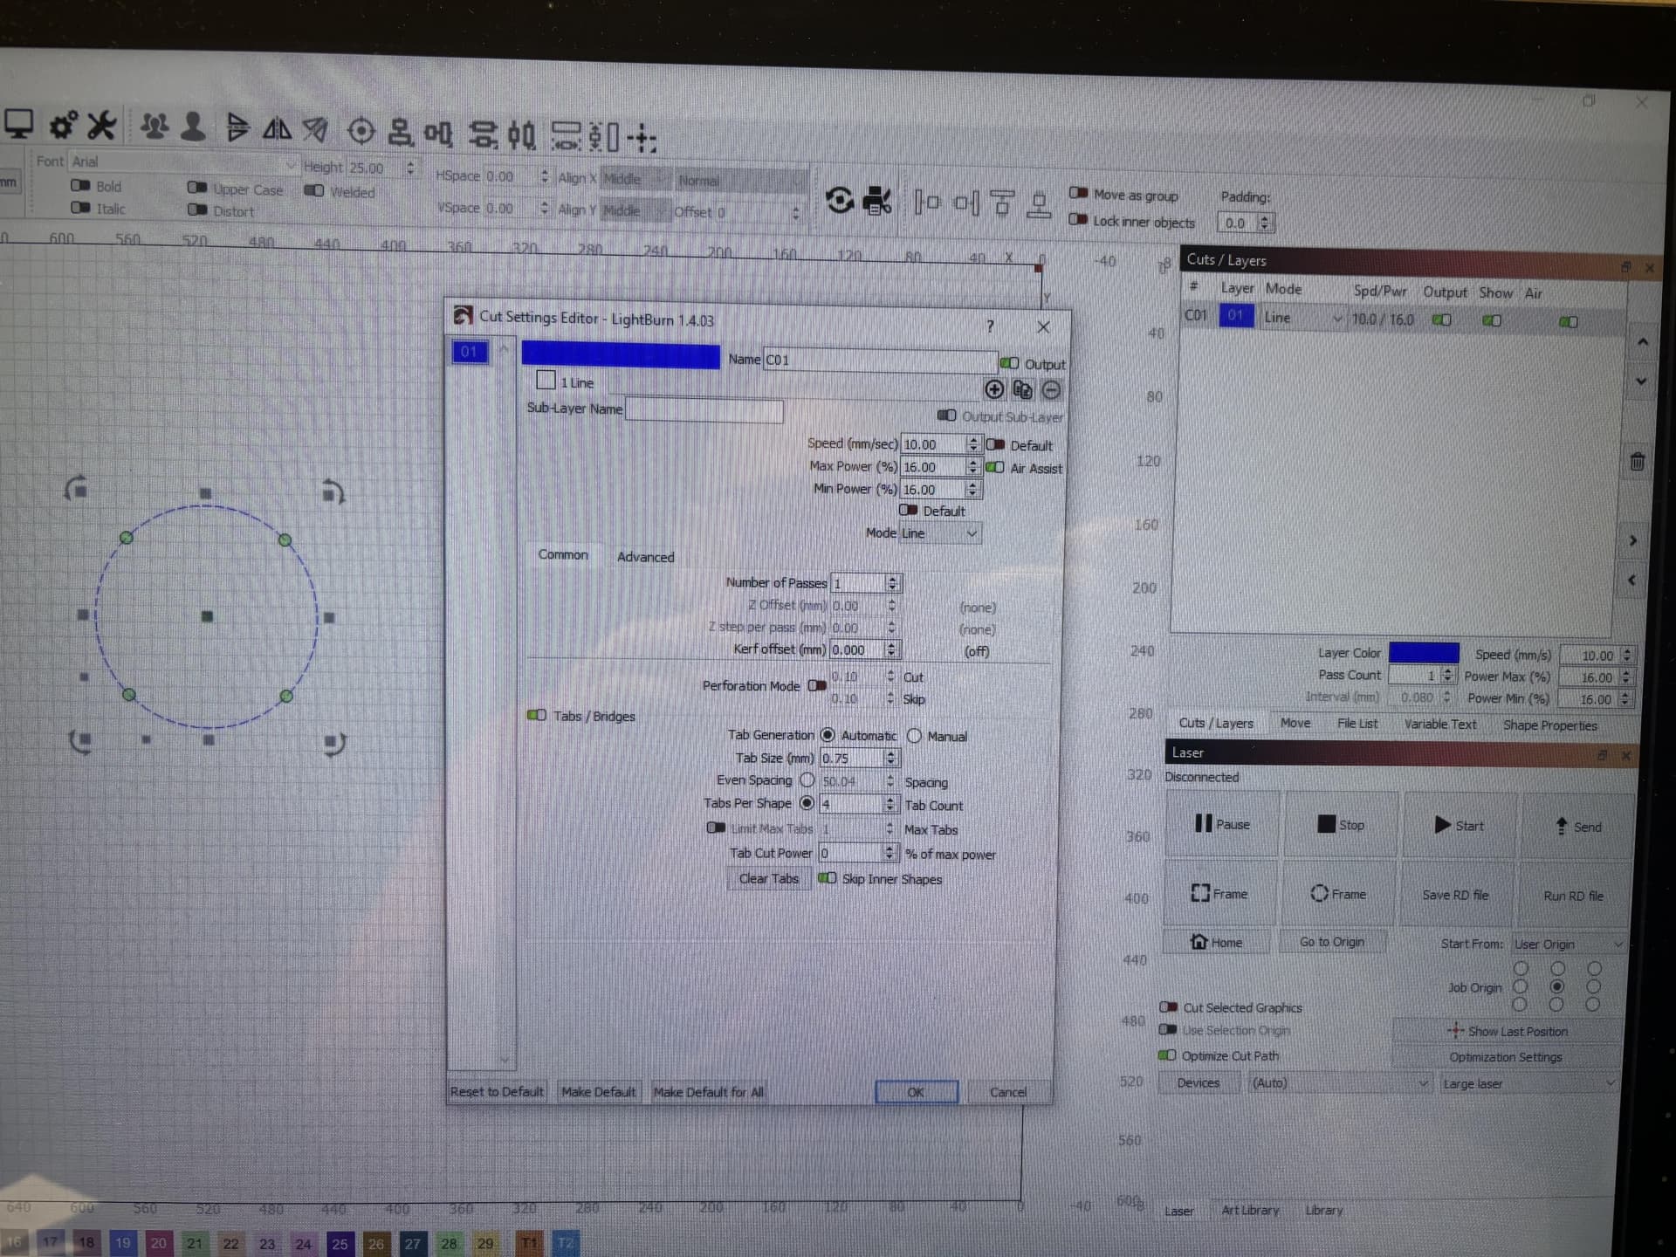The image size is (1676, 1257).
Task: Click the OK button
Action: click(x=916, y=1092)
